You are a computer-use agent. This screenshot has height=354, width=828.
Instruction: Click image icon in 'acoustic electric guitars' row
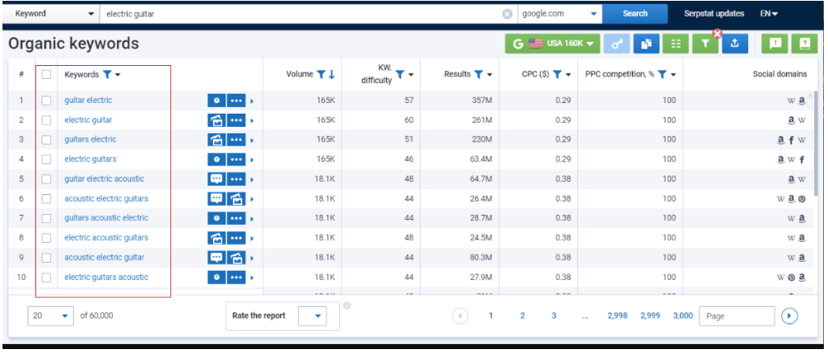pyautogui.click(x=236, y=198)
